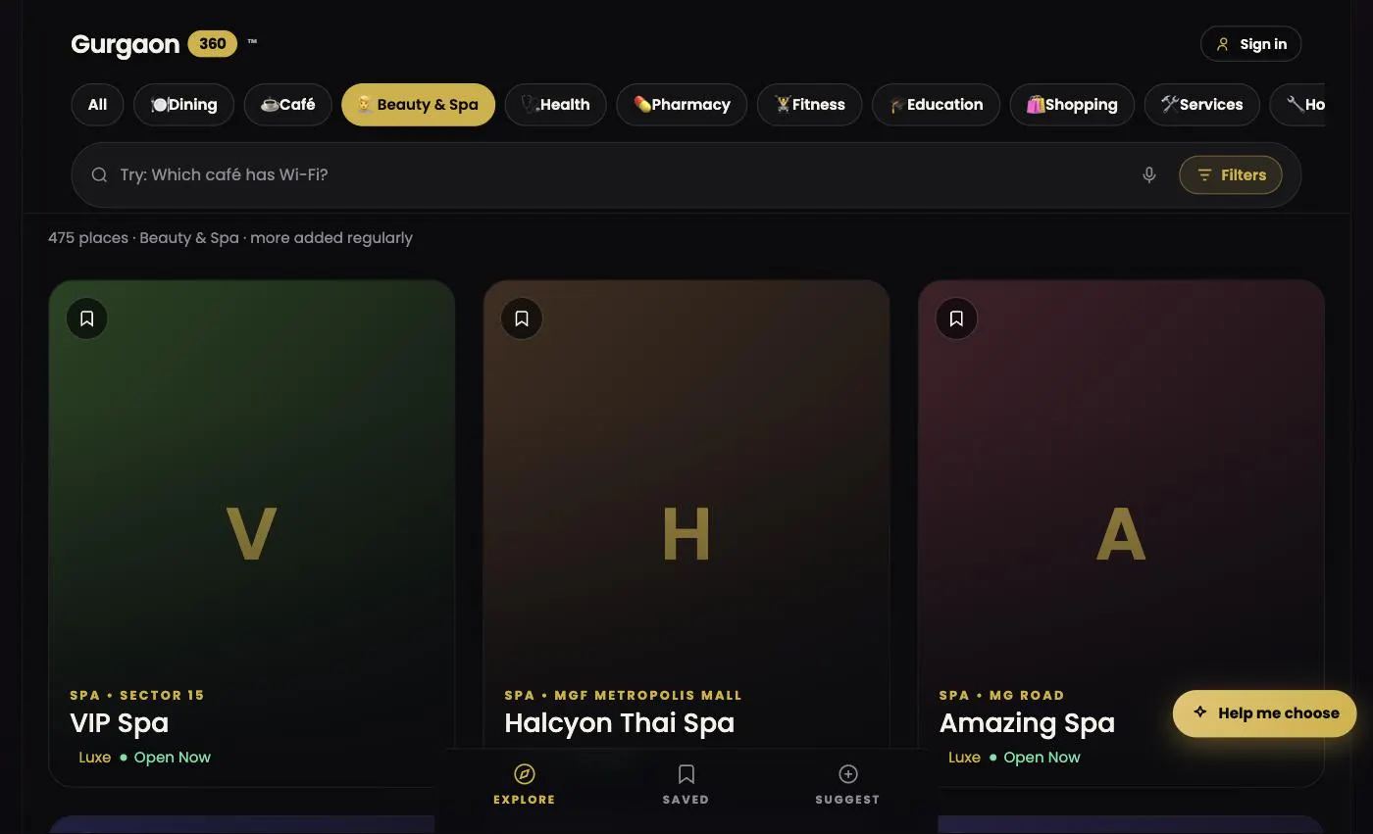Viewport: 1373px width, 834px height.
Task: Open the Suggest plus tab
Action: (x=847, y=785)
